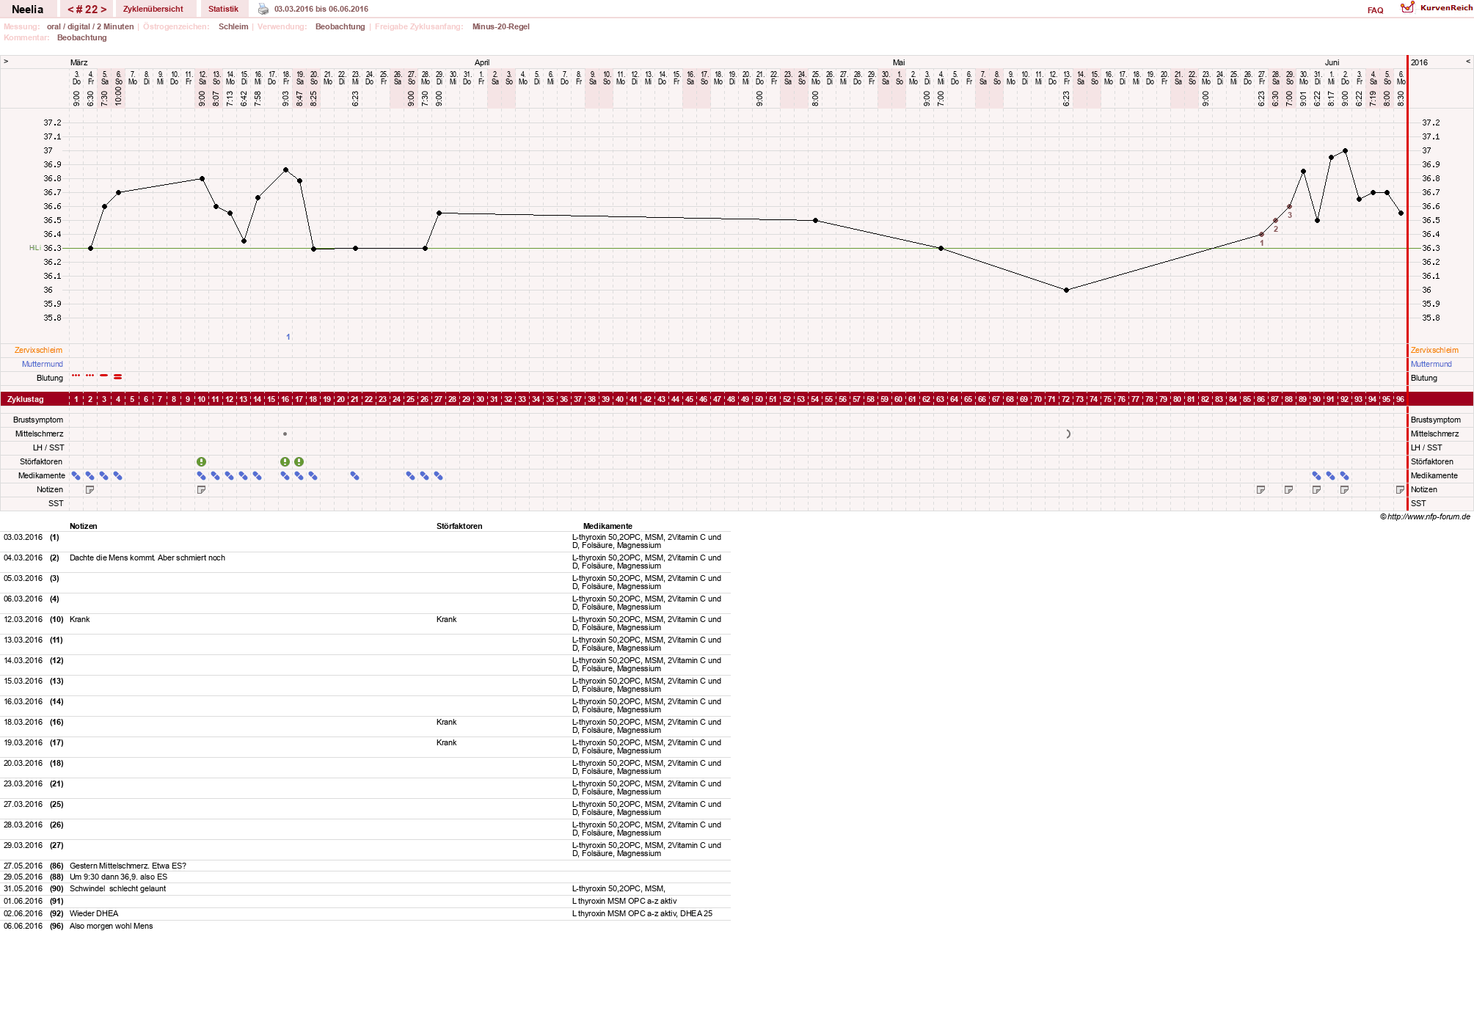Click Zyklustag cell 45 in red bar

pos(689,399)
